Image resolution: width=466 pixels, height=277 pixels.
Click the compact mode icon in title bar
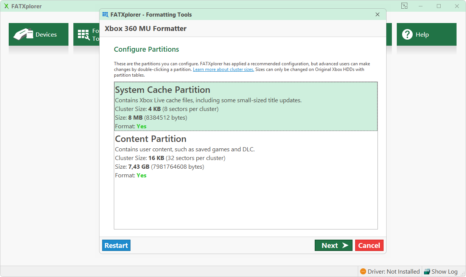[404, 6]
